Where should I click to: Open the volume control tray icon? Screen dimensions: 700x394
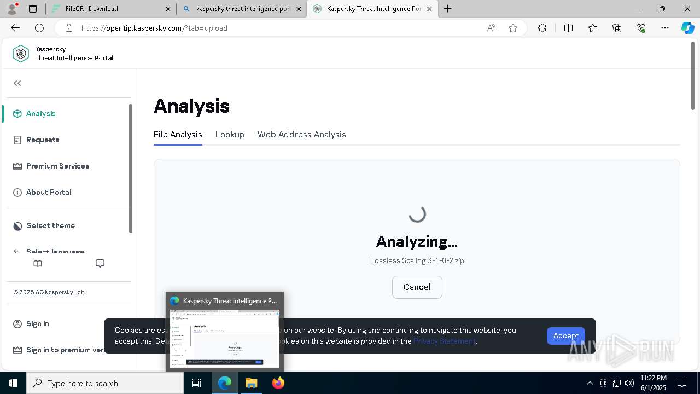pos(629,383)
